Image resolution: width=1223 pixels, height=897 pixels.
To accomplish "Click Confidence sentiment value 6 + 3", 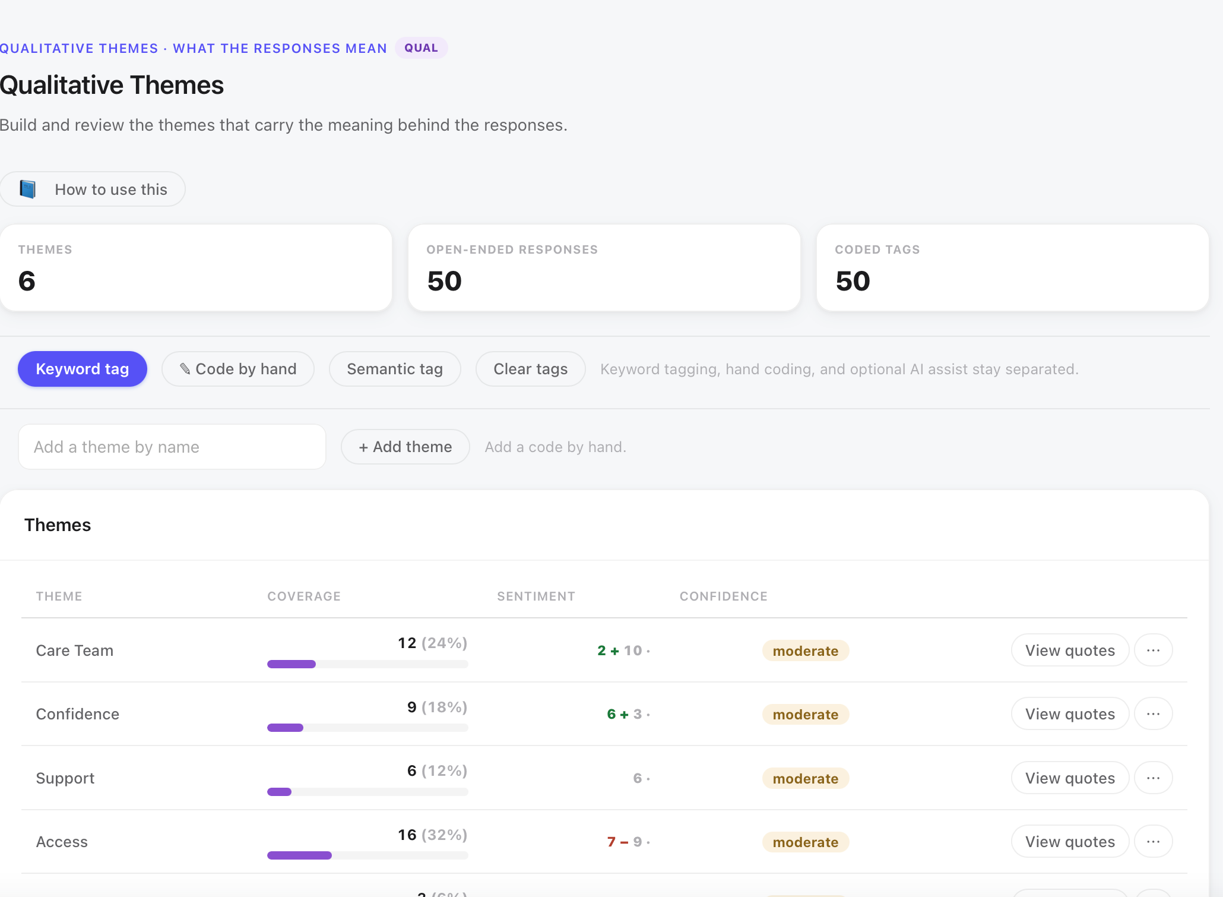I will coord(628,714).
